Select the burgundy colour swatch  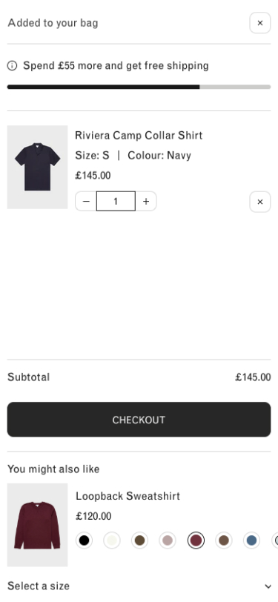tap(196, 540)
